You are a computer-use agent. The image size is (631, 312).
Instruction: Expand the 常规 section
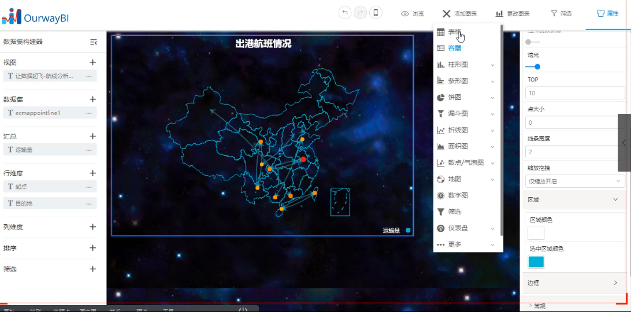(x=537, y=306)
